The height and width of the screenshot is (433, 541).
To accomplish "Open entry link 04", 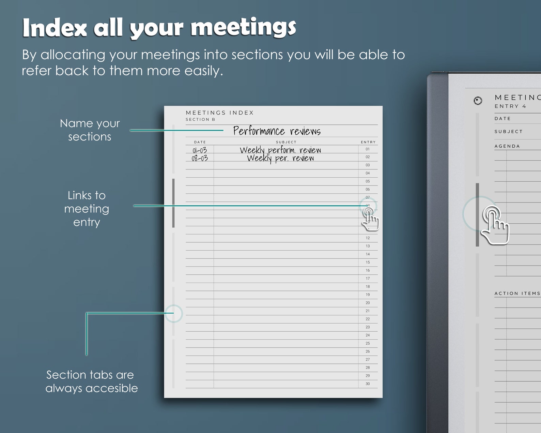I will click(368, 173).
